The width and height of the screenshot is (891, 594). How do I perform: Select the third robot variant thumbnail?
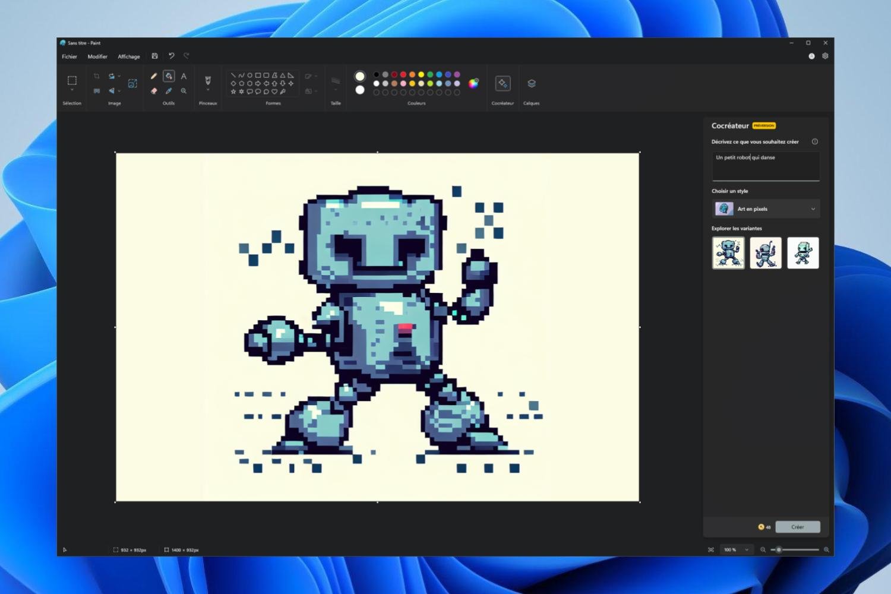coord(803,252)
